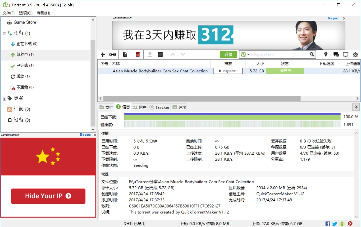
Task: Collapse the detail pane with double-chevron button
Action: click(356, 107)
